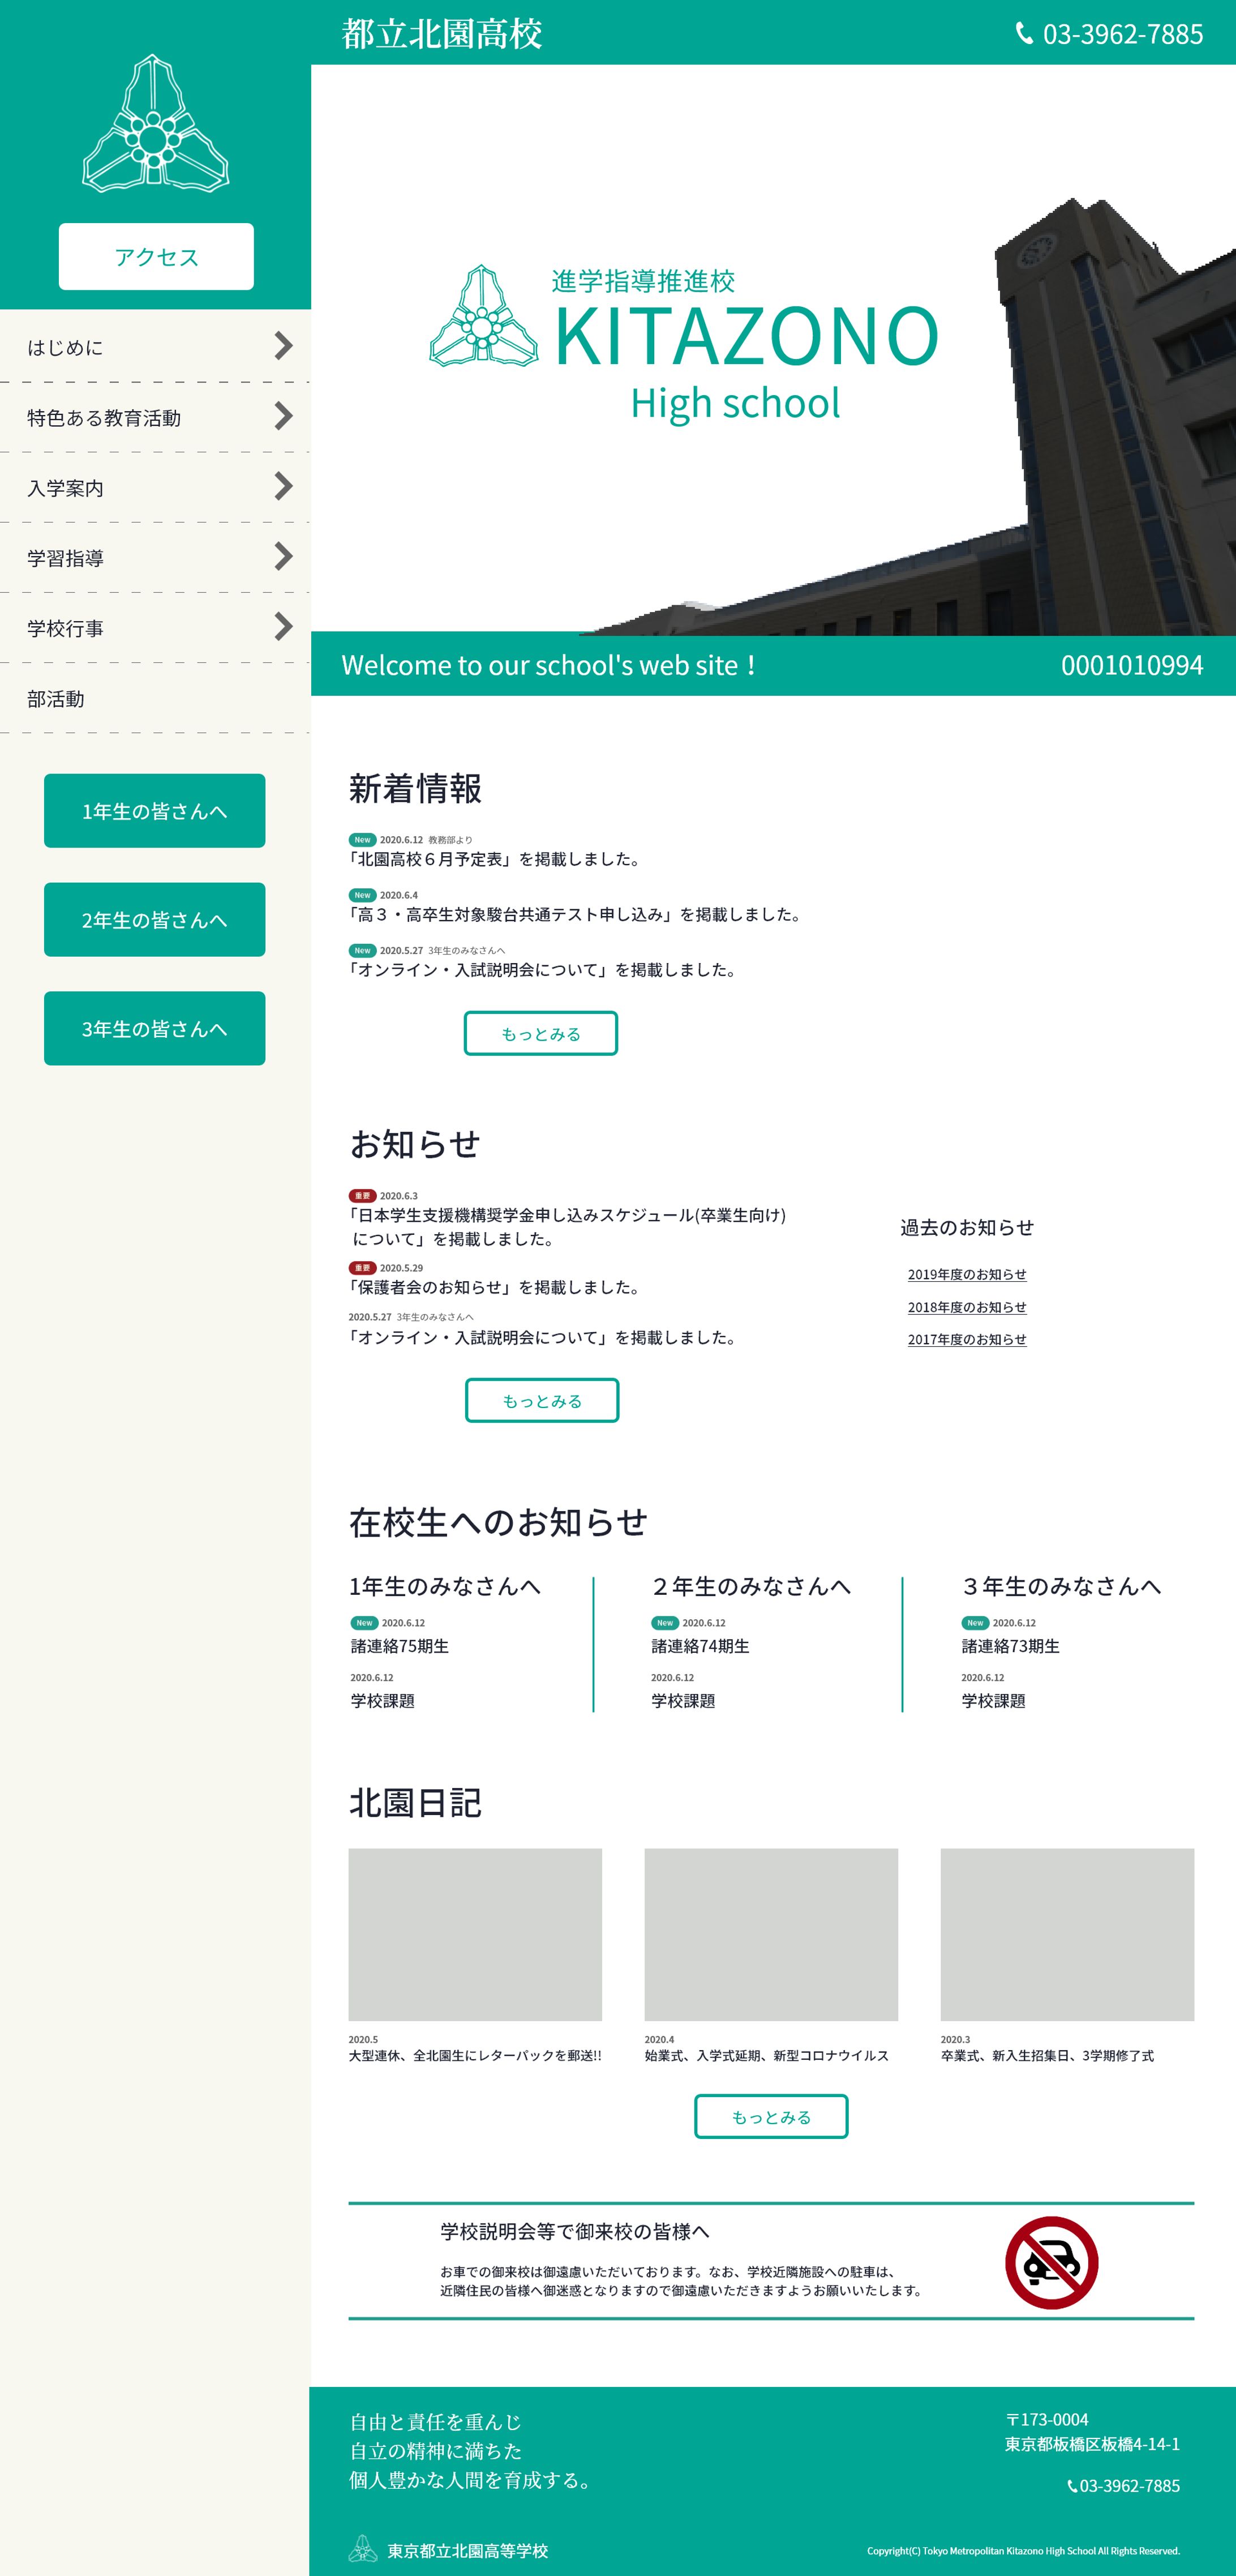Open the 特色ある教育活動 menu item
This screenshot has height=2576, width=1236.
point(155,417)
